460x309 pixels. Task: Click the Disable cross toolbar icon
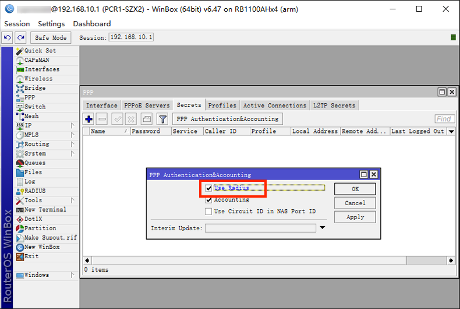pos(131,119)
